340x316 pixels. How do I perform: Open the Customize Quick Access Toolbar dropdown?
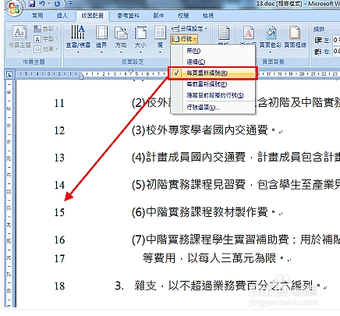tap(71, 4)
